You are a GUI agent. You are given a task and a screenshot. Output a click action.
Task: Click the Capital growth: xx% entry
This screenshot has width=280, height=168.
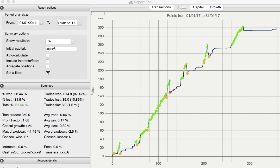17,126
